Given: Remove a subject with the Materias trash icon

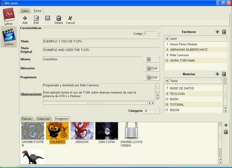Looking at the screenshot, I should (224, 74).
